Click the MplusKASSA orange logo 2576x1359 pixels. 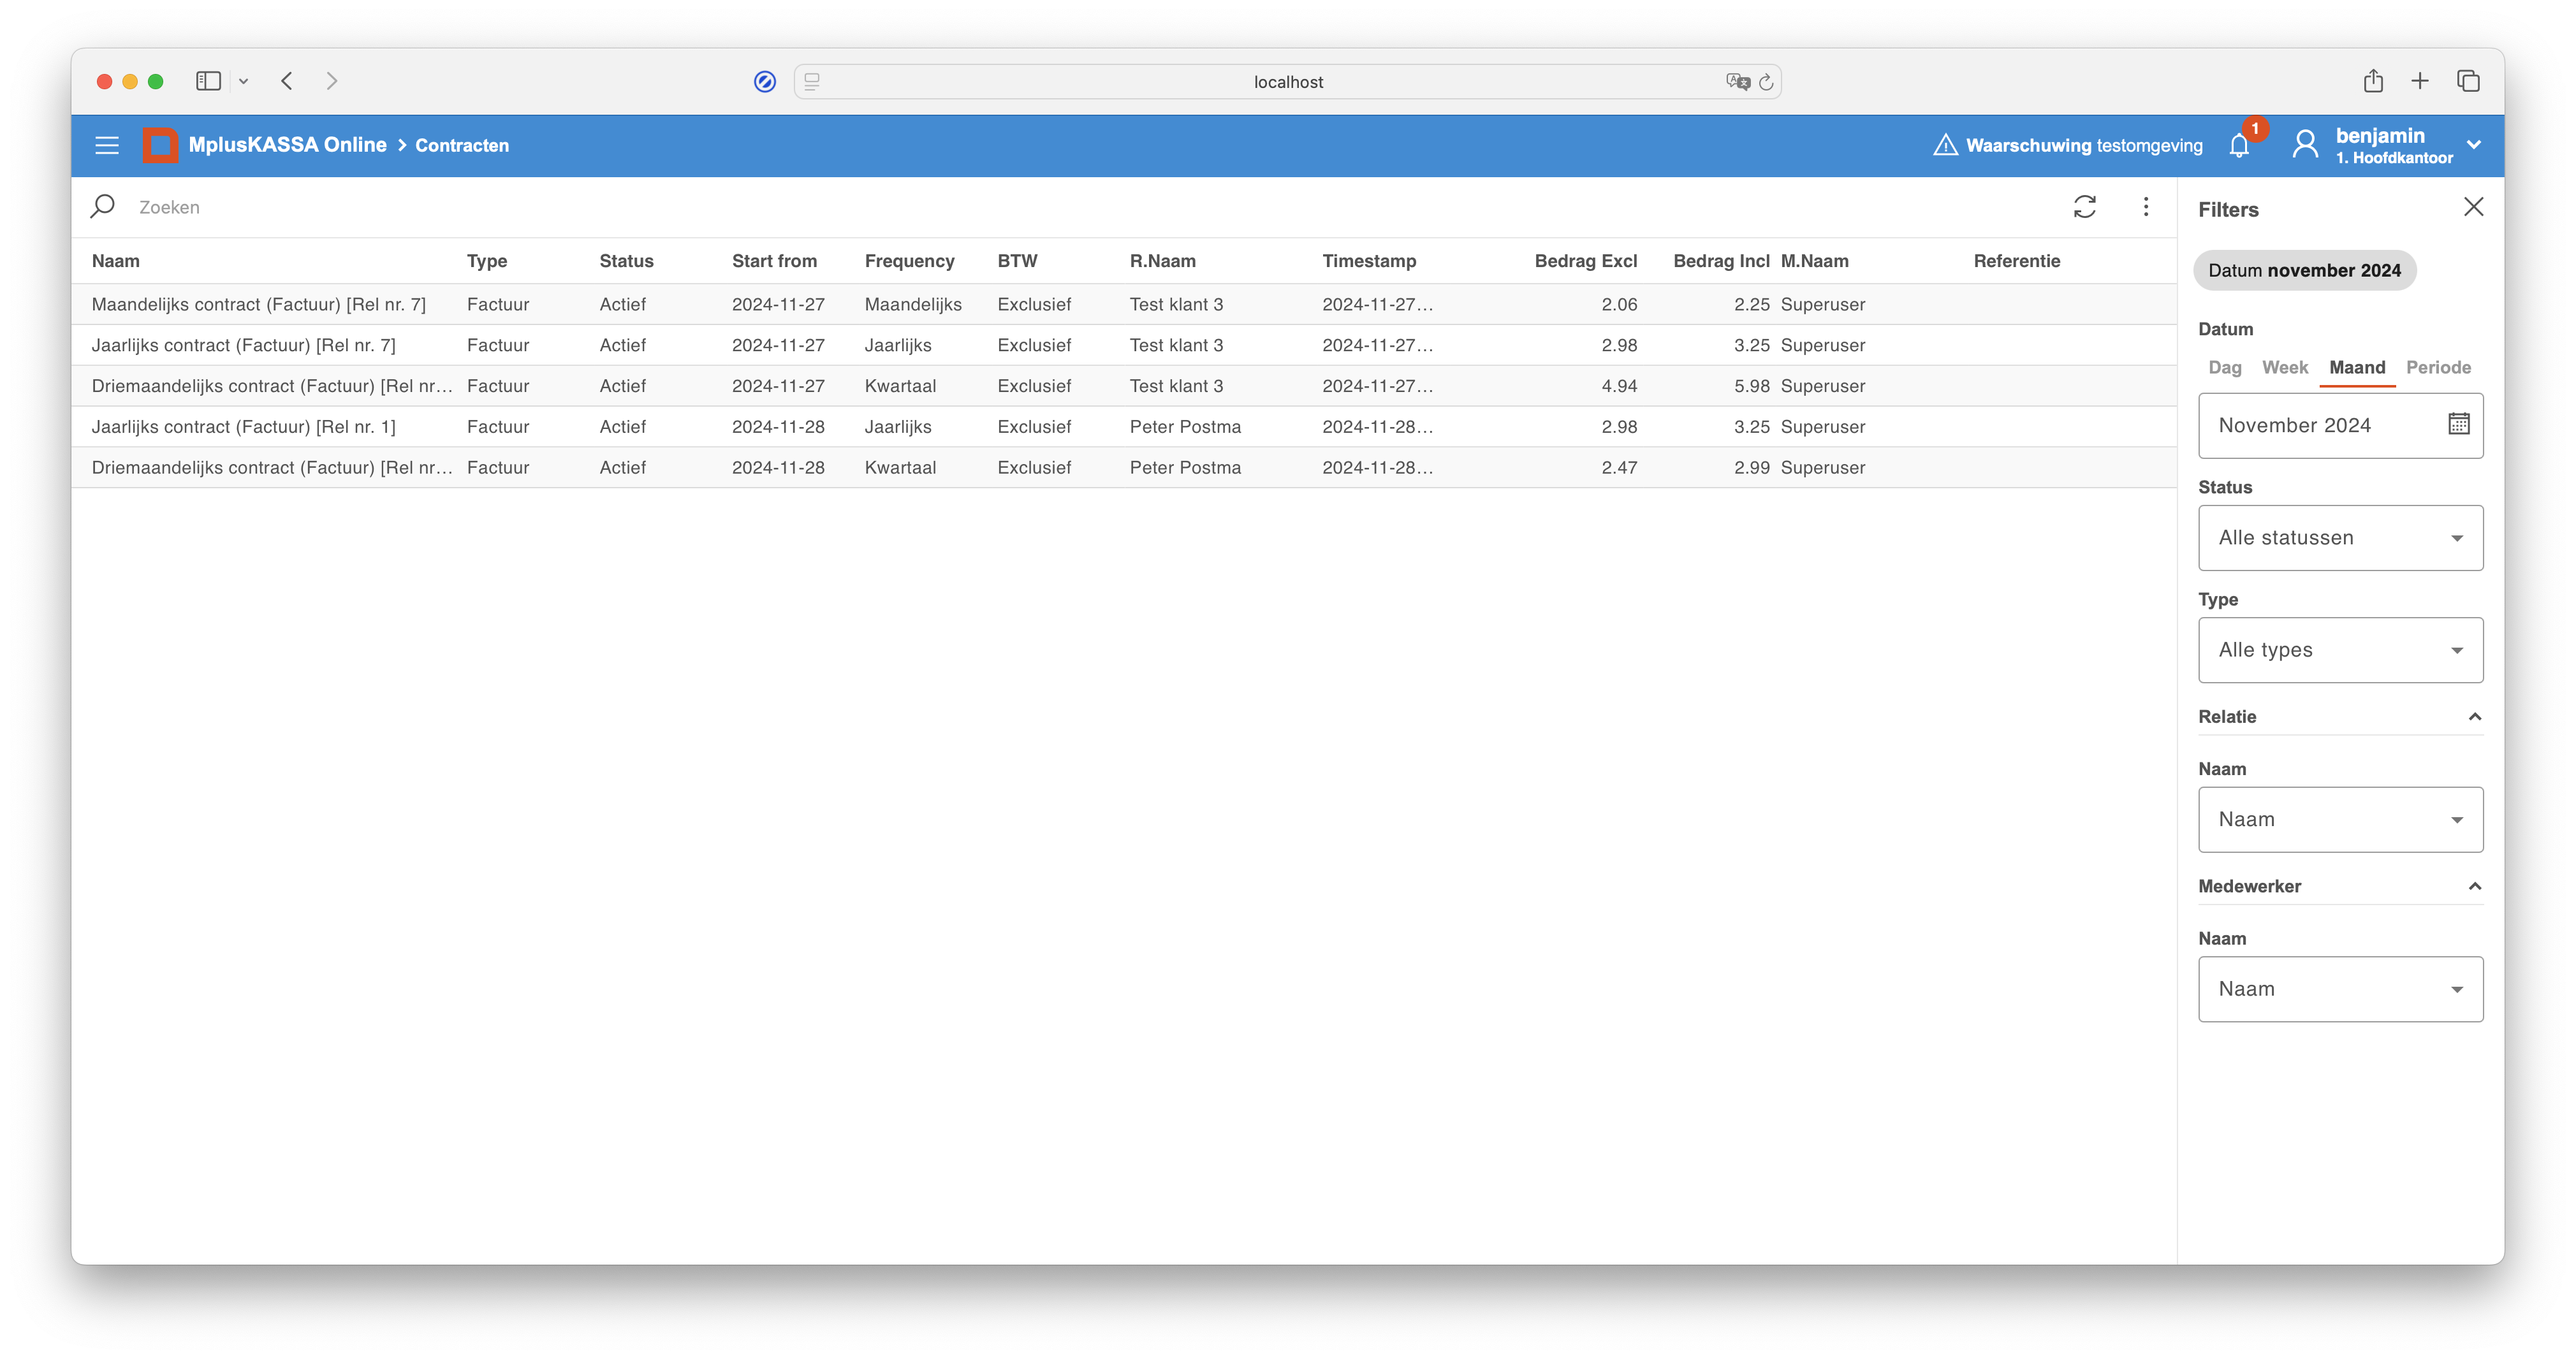[160, 145]
